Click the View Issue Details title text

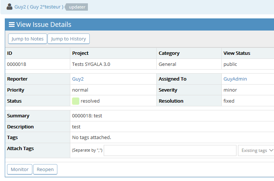coord(44,25)
